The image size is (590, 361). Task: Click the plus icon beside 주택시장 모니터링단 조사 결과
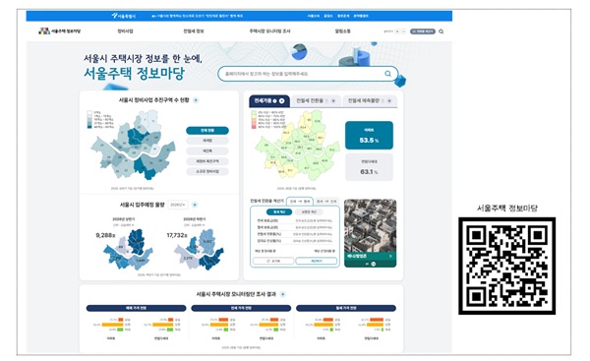(x=282, y=294)
